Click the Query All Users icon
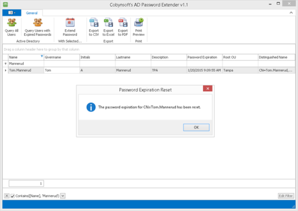The image size is (298, 211). tap(12, 23)
